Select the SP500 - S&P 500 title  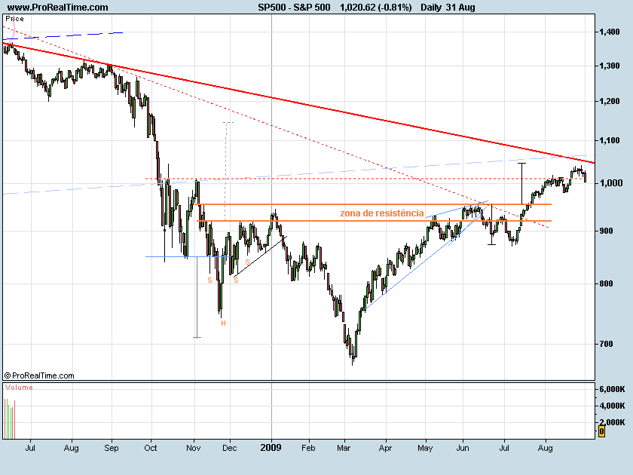294,8
